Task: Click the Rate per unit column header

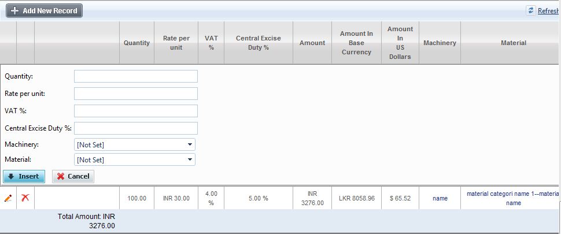Action: (x=176, y=43)
